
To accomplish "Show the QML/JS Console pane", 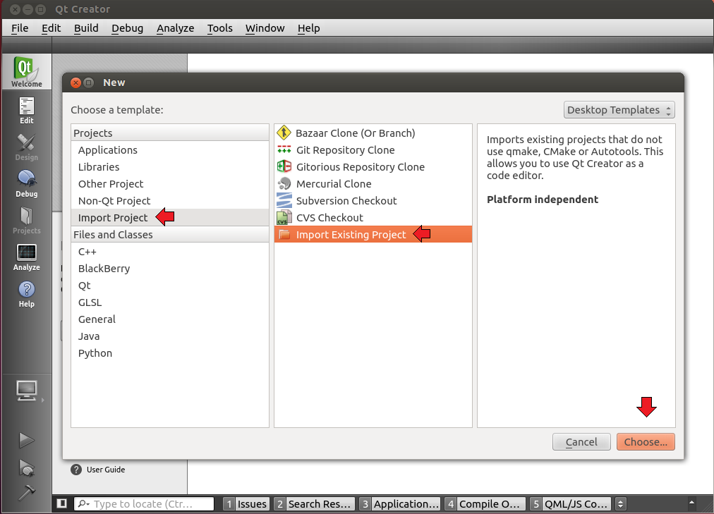I will (571, 503).
